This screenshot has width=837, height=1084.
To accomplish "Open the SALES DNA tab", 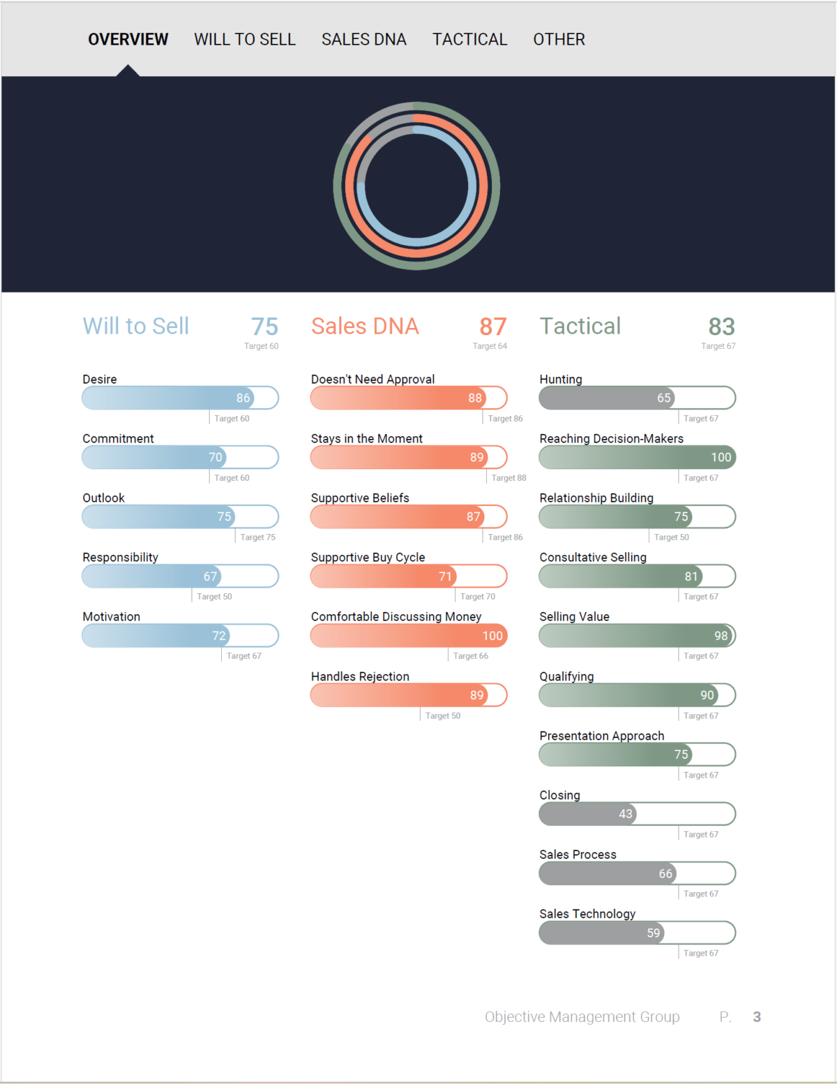I will click(x=363, y=40).
